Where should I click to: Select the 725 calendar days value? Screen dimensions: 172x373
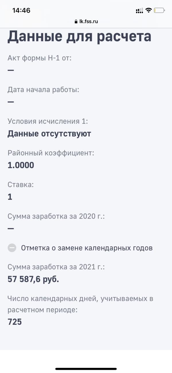pos(15,322)
